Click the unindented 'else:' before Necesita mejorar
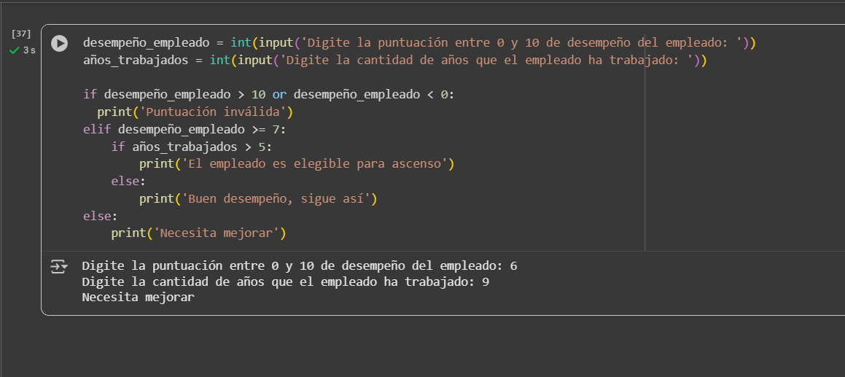The image size is (845, 377). coord(100,217)
